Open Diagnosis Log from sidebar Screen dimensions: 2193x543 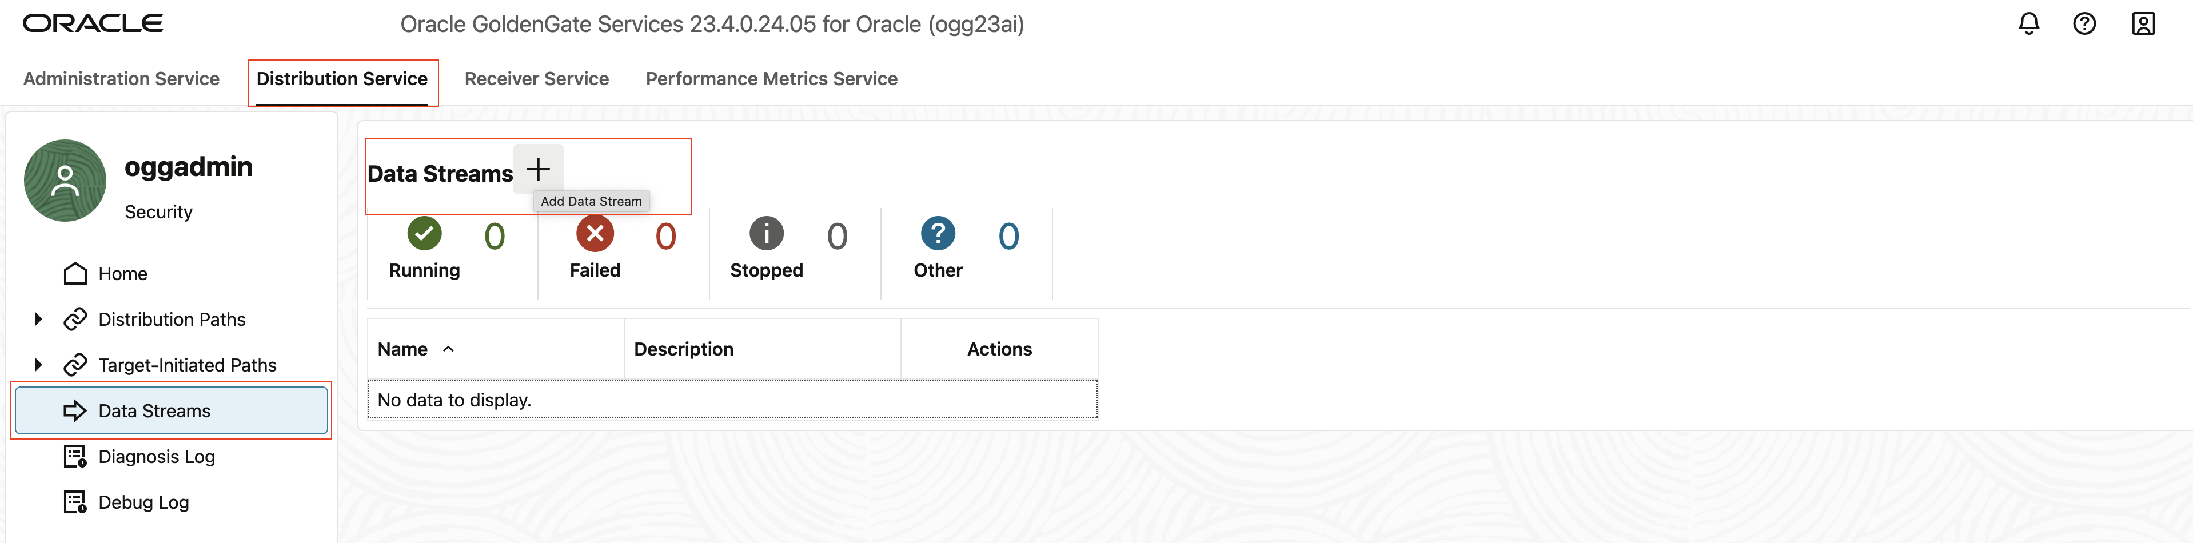157,457
